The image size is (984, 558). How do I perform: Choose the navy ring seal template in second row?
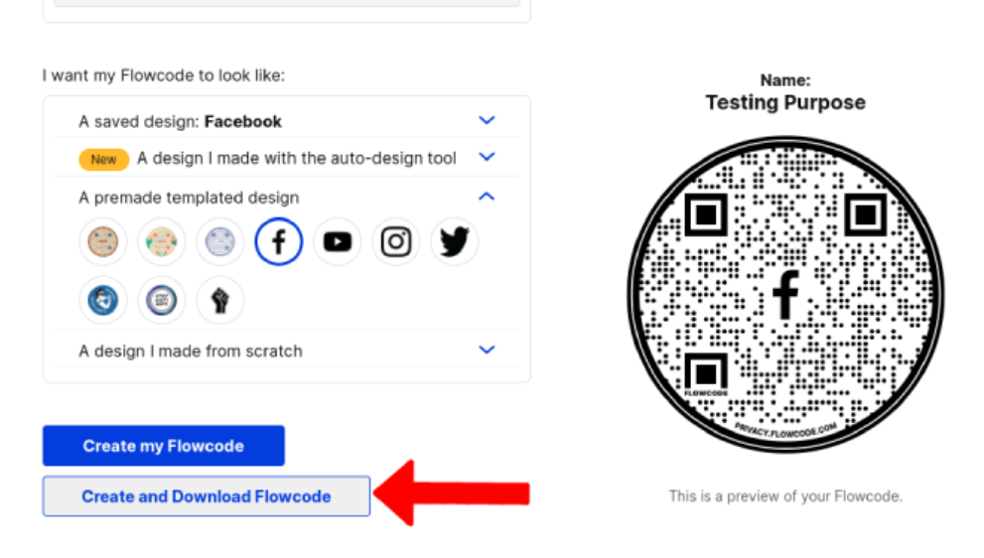click(x=161, y=300)
